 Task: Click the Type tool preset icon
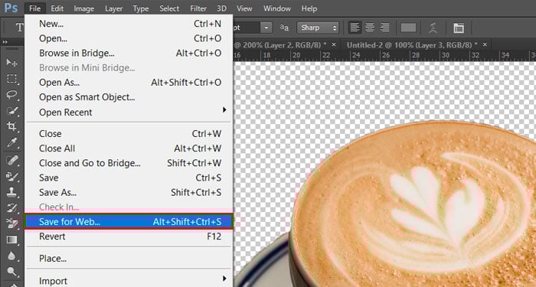coord(19,28)
